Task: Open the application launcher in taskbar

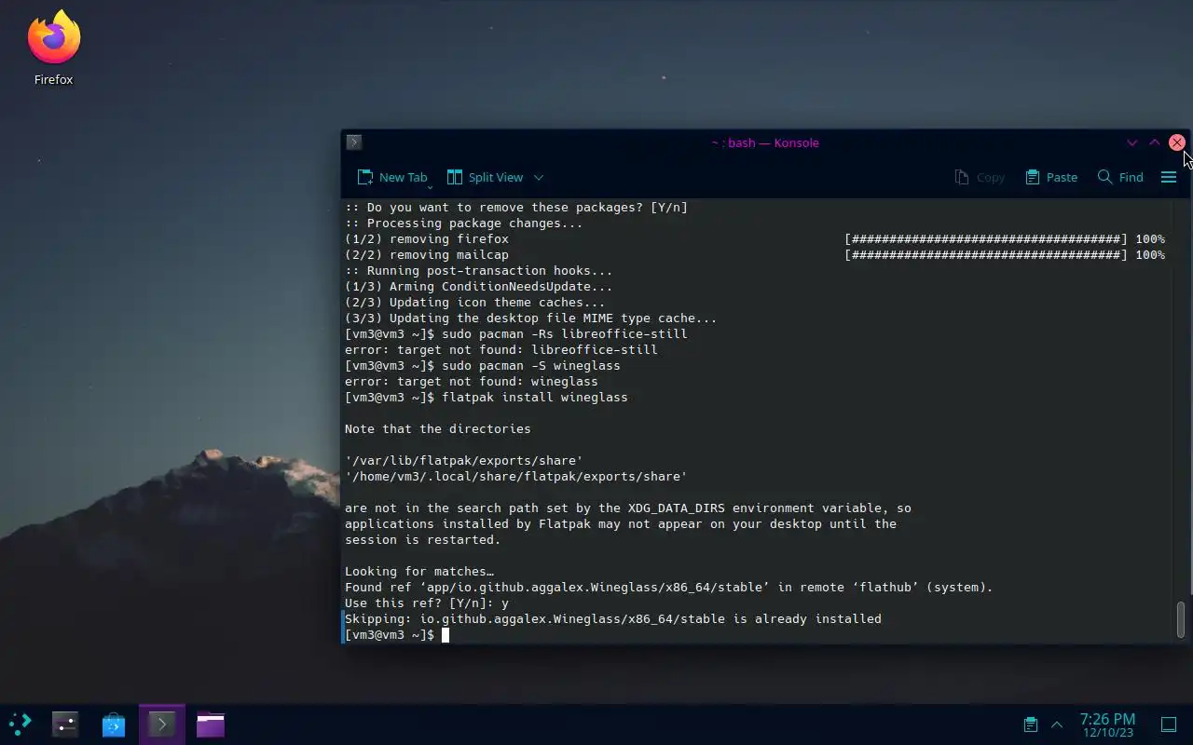Action: [21, 724]
